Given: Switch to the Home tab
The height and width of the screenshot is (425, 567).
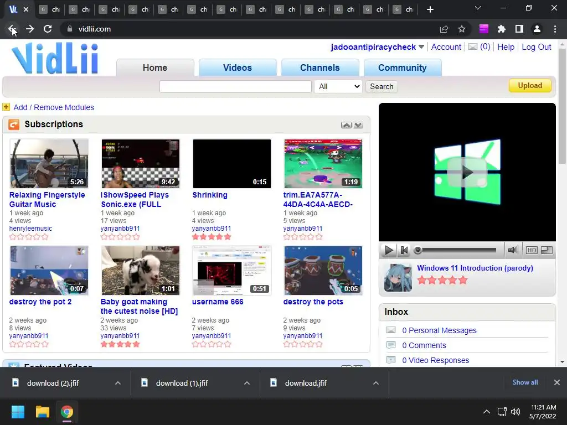Looking at the screenshot, I should (155, 68).
